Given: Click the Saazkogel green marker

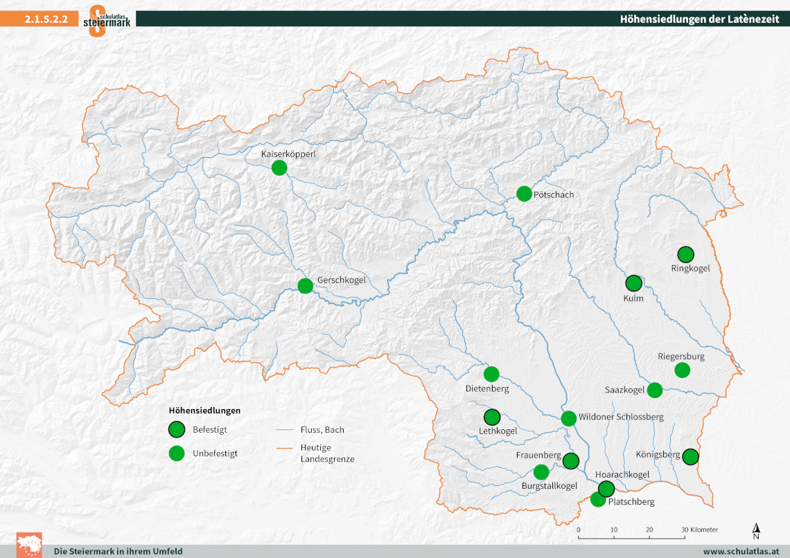Looking at the screenshot, I should coord(655,390).
